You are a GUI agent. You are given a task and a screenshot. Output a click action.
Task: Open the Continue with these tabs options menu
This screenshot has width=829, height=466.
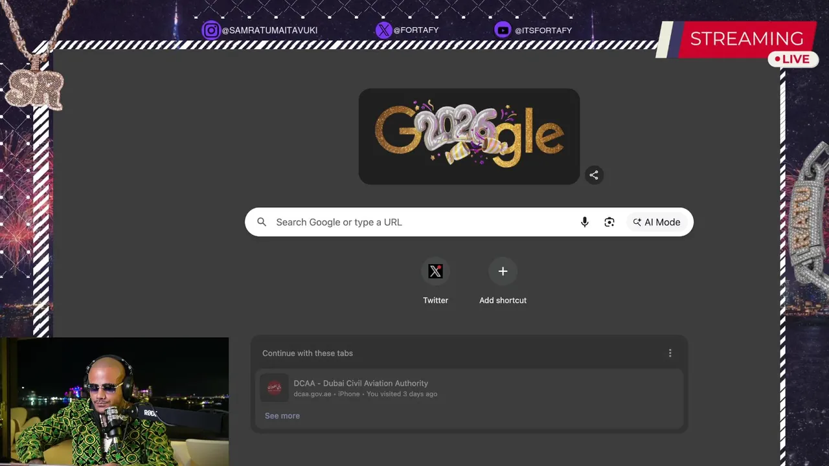(x=670, y=353)
